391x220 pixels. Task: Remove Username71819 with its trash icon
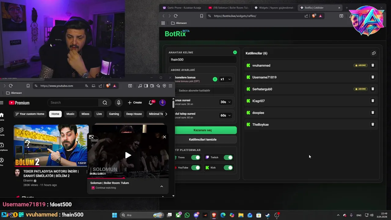click(372, 77)
